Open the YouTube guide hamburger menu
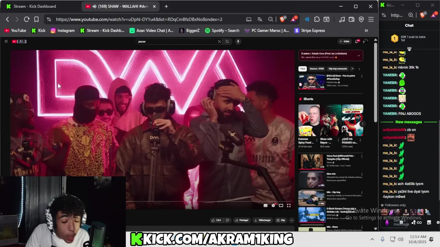 coord(6,41)
